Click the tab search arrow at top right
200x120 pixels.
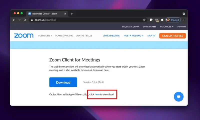click(x=184, y=14)
